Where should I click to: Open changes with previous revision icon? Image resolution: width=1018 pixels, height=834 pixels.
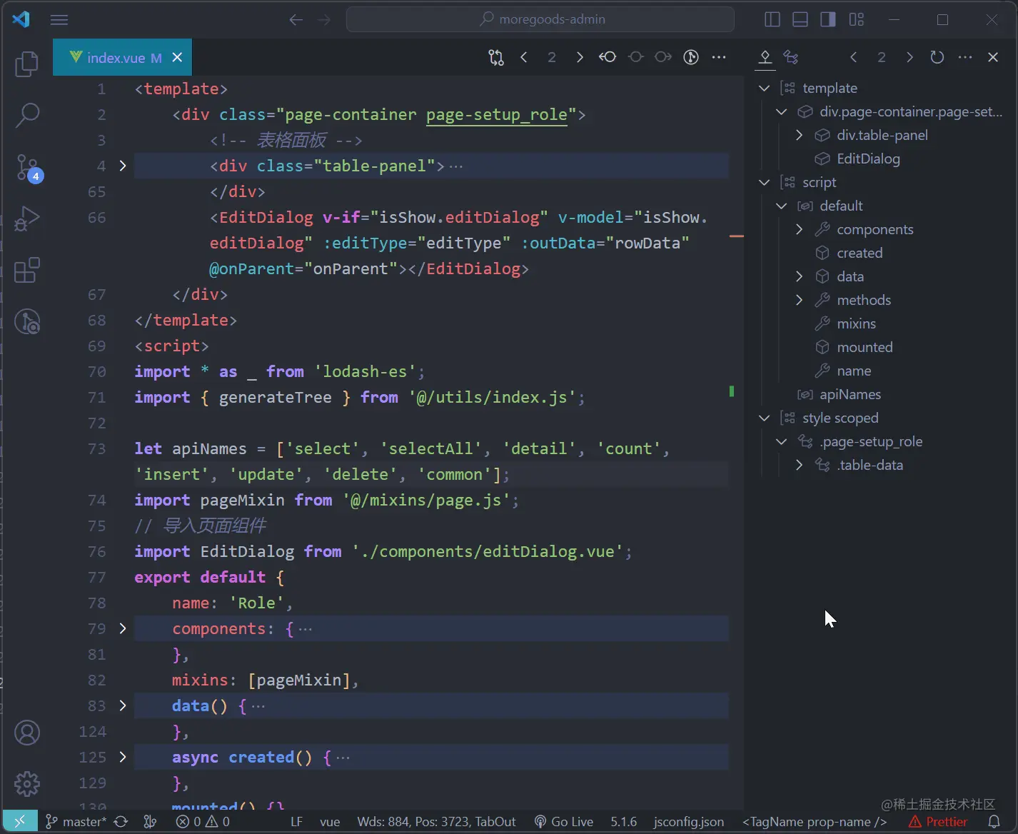(608, 57)
